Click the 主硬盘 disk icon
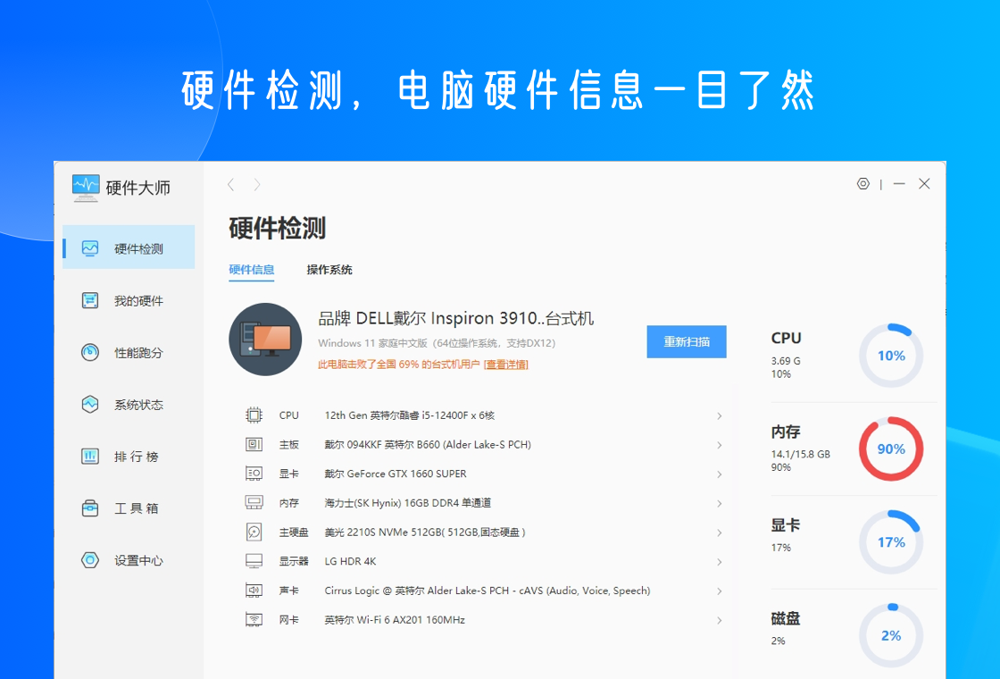This screenshot has width=1000, height=679. coord(254,532)
